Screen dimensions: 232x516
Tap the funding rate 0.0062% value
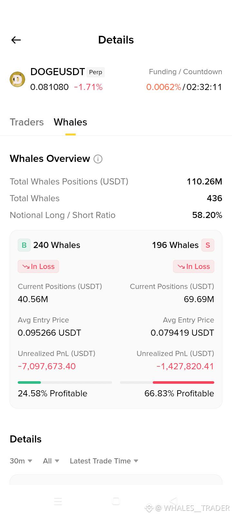tap(164, 87)
